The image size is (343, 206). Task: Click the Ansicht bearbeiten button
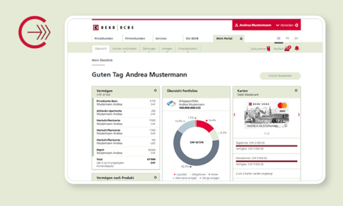[280, 76]
